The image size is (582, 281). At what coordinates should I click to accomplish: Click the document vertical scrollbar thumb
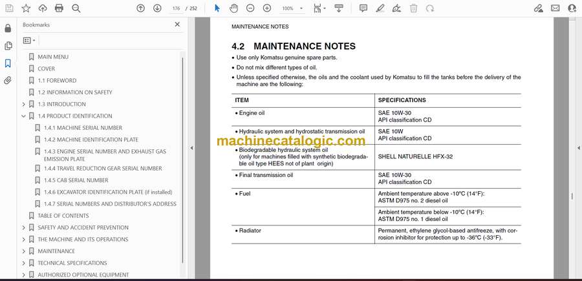572,196
